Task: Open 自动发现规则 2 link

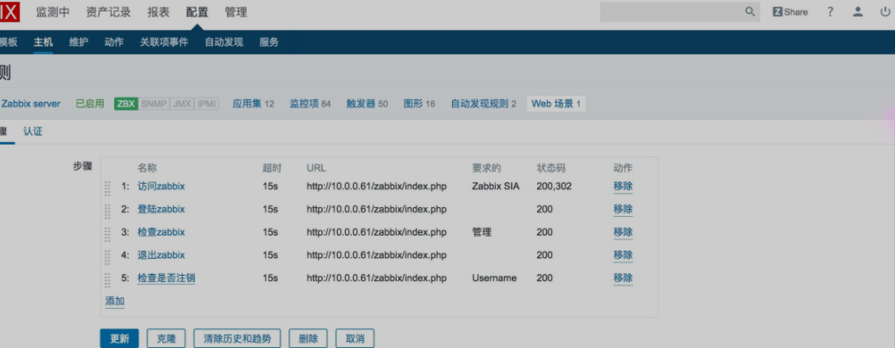Action: coord(483,104)
